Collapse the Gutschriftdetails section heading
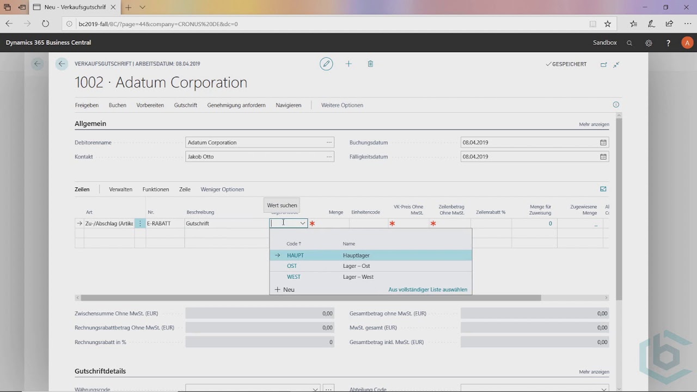Viewport: 697px width, 392px height. (100, 371)
